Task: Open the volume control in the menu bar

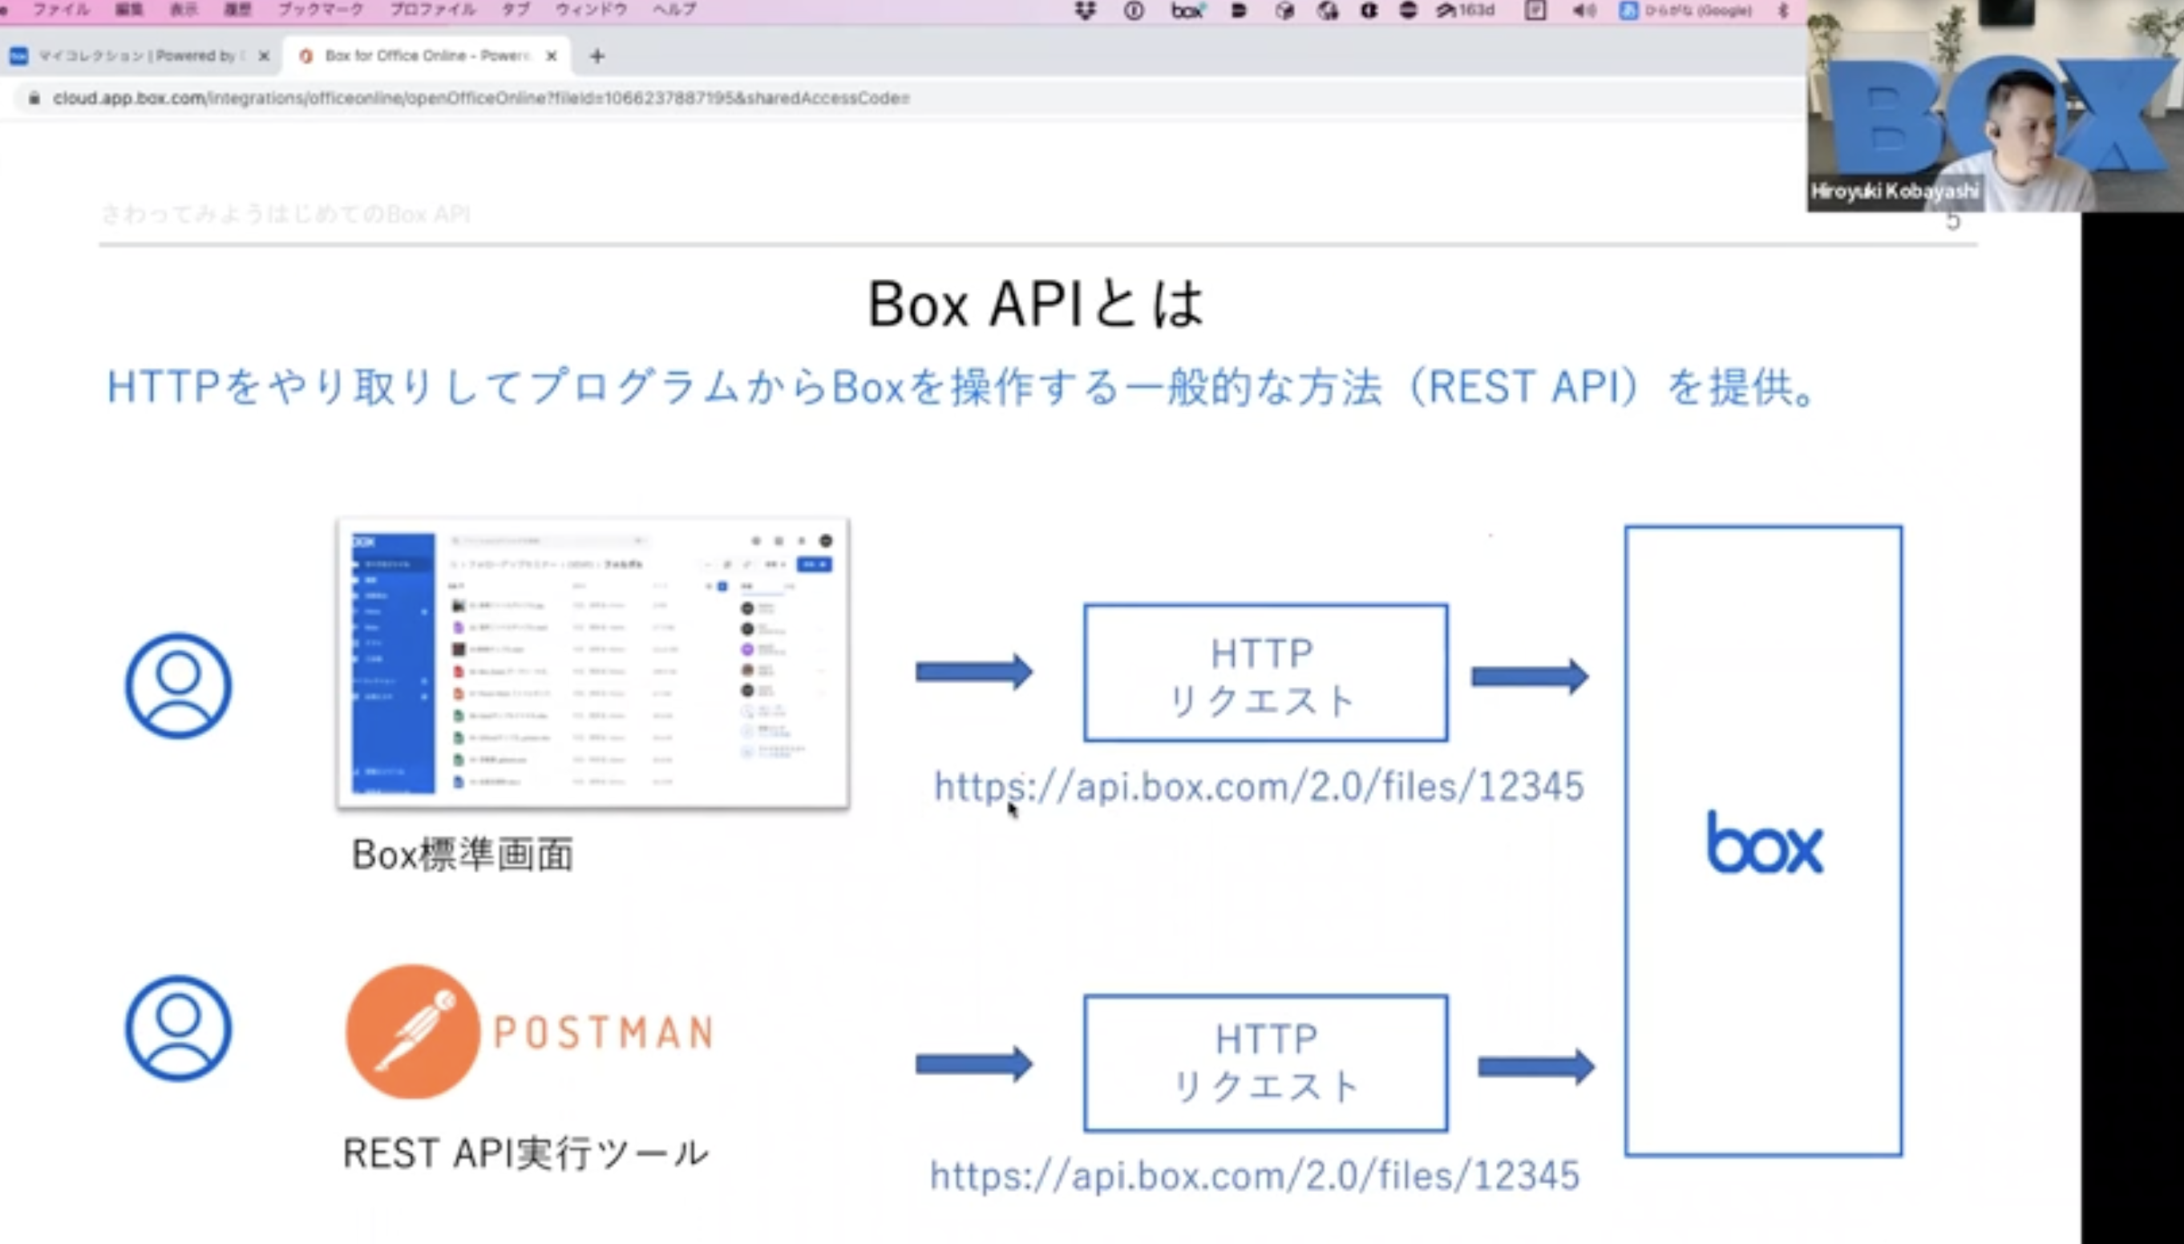Action: [x=1583, y=10]
